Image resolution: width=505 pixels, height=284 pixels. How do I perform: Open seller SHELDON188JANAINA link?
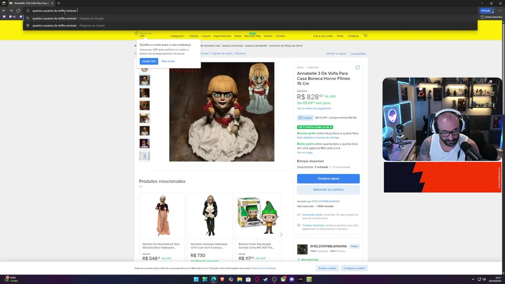[325, 202]
